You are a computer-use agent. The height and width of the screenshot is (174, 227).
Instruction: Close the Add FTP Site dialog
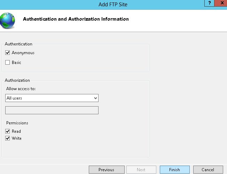(x=221, y=3)
